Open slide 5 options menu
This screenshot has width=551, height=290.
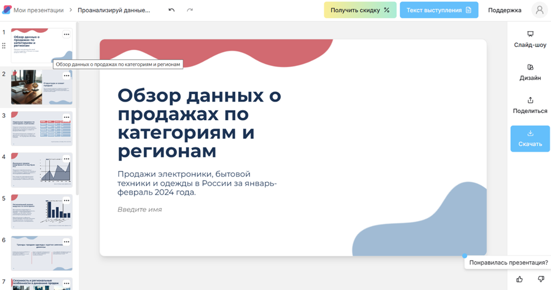pyautogui.click(x=66, y=201)
